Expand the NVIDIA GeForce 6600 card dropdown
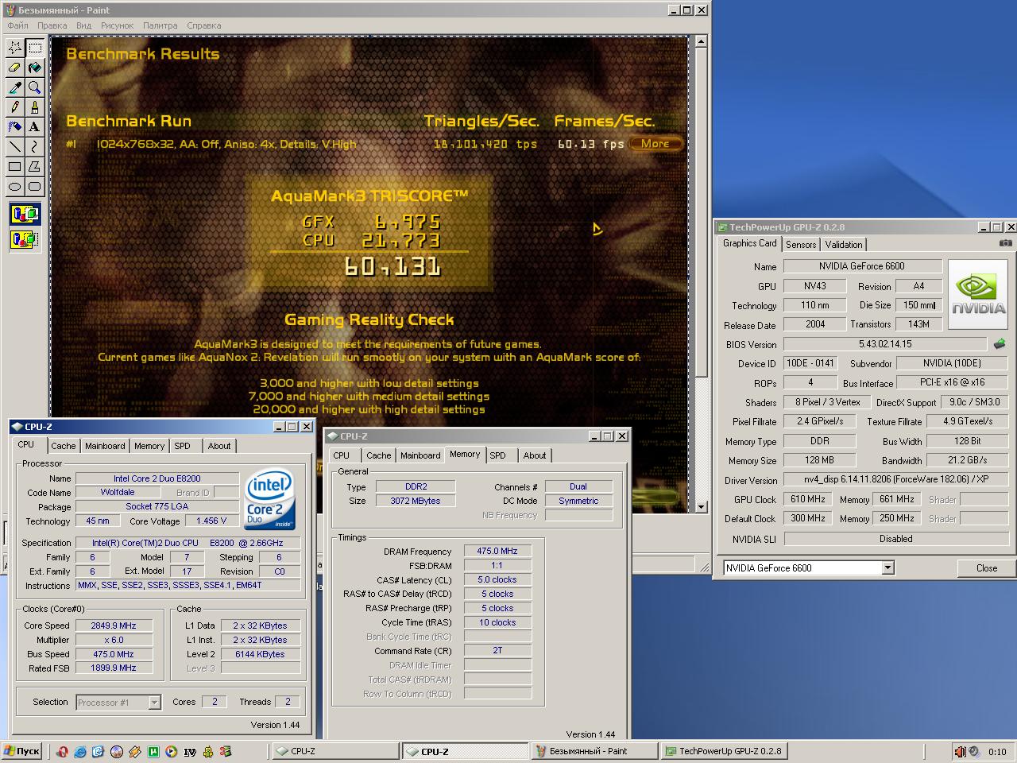This screenshot has height=763, width=1017. coord(888,567)
